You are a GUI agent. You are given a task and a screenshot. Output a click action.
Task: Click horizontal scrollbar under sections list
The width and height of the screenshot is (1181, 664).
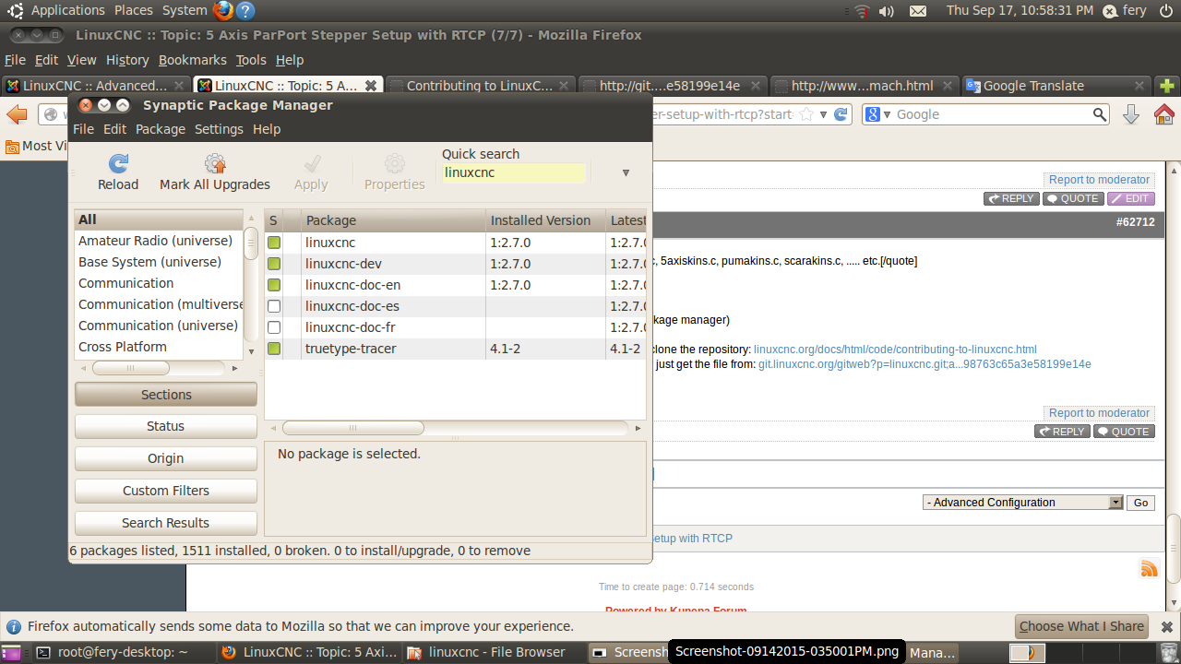(x=131, y=368)
